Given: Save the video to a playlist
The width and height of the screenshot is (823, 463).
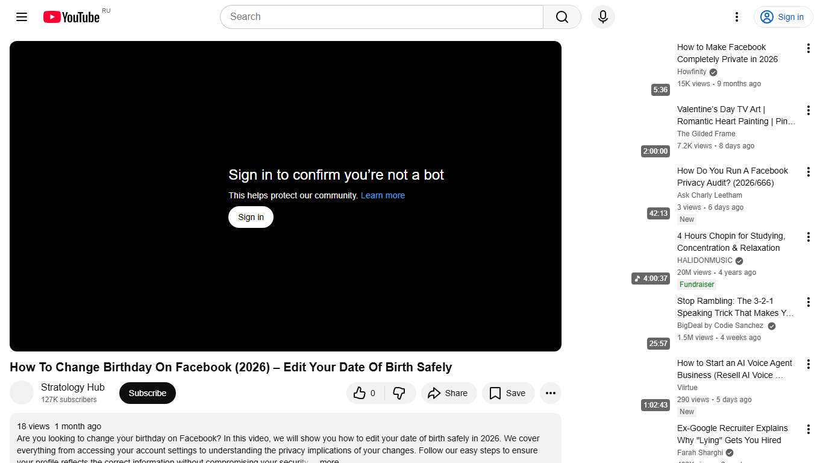Looking at the screenshot, I should click(x=508, y=392).
